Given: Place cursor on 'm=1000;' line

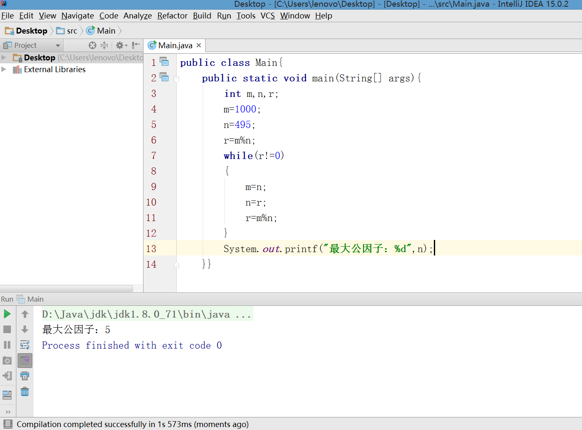Looking at the screenshot, I should pyautogui.click(x=242, y=109).
